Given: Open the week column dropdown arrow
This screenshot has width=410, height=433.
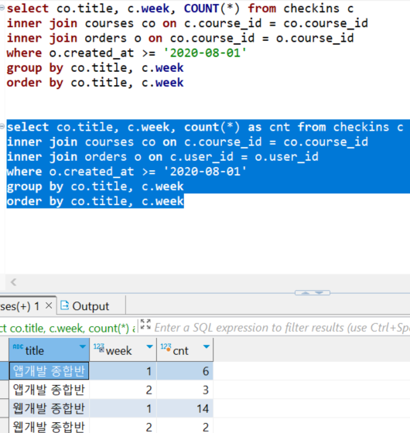Looking at the screenshot, I should coord(149,346).
